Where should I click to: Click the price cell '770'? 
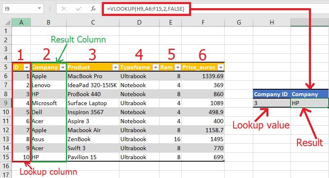click(x=203, y=148)
